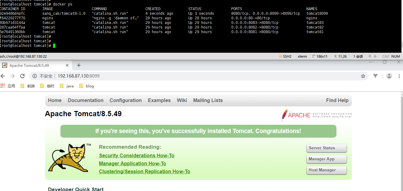Screen dimensions: 403x191
Task: Open the 临时 bookmark folder
Action: click(x=47, y=86)
